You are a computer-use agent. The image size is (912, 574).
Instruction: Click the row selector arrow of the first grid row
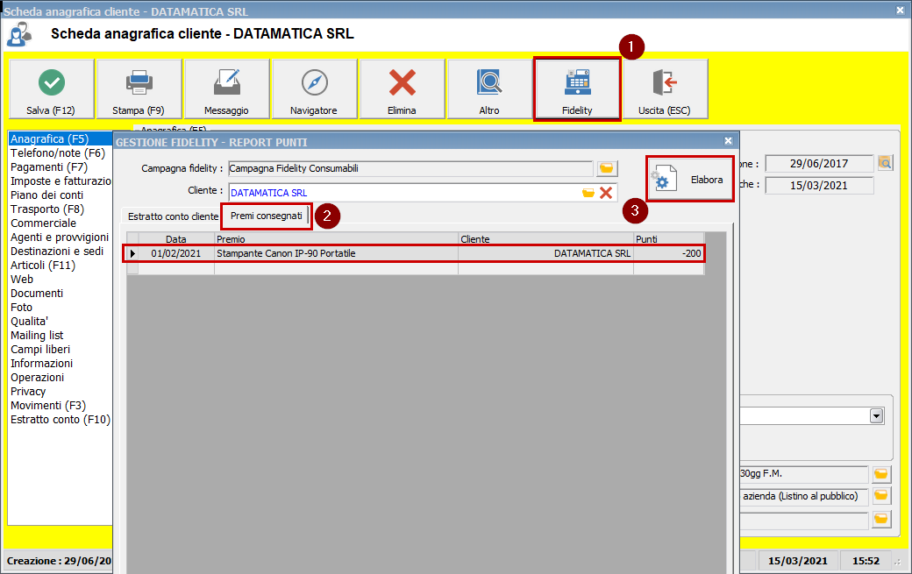[132, 253]
